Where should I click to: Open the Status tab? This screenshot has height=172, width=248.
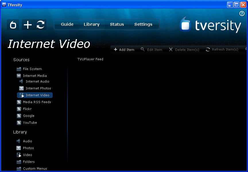point(117,24)
